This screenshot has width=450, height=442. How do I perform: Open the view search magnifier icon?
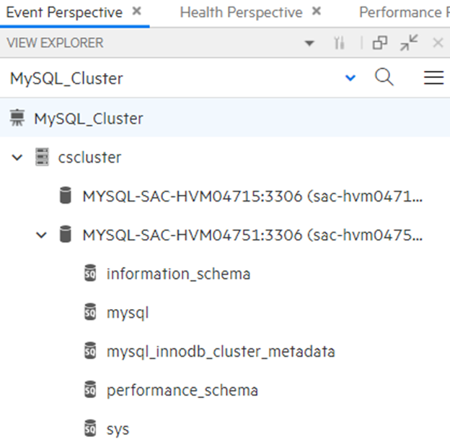(x=384, y=77)
